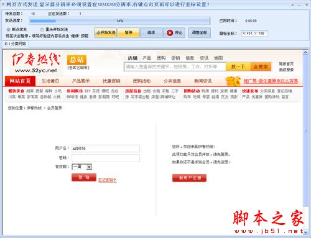The width and height of the screenshot is (311, 238).
Task: Open the 简版首页 link
Action: click(x=286, y=64)
